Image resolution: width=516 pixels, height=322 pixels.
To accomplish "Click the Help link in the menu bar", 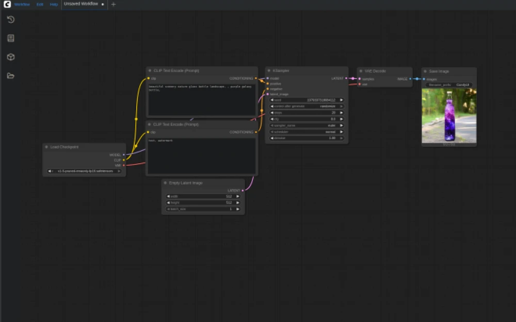I will coord(53,4).
